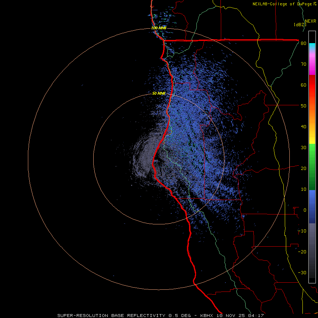The width and height of the screenshot is (318, 318).
Task: Click the KBHX station identifier in caption
Action: click(207, 316)
